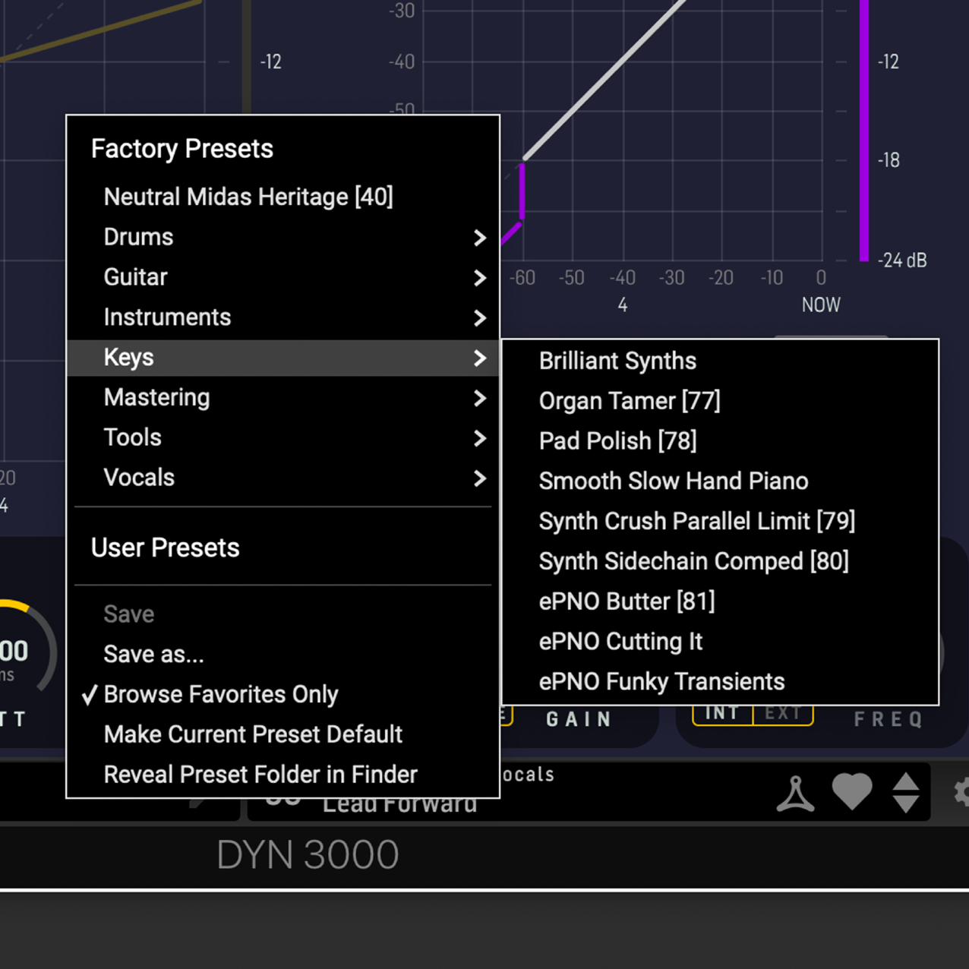This screenshot has width=969, height=969.
Task: Click the purple gain reduction meter
Action: click(863, 131)
